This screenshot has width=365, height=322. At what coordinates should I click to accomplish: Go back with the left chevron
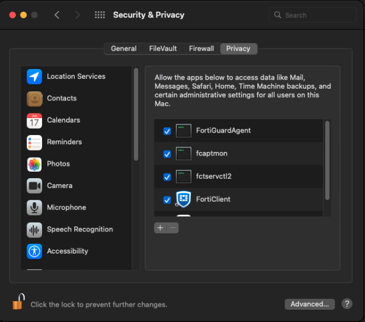tap(57, 15)
